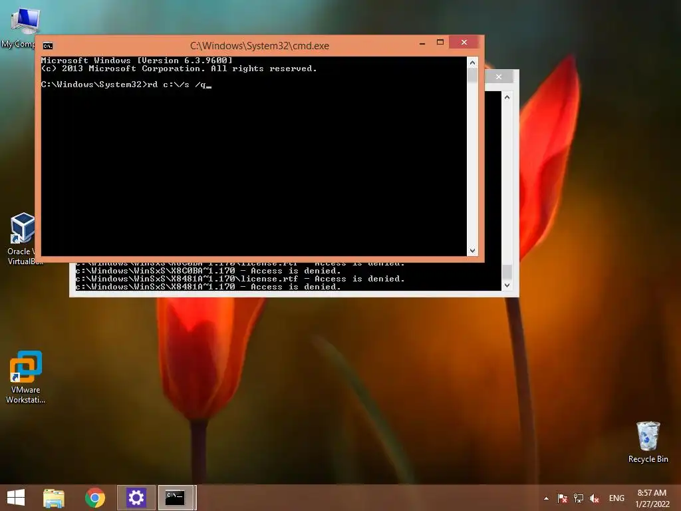Open the Windows Start button
This screenshot has height=511, width=681.
tap(16, 498)
